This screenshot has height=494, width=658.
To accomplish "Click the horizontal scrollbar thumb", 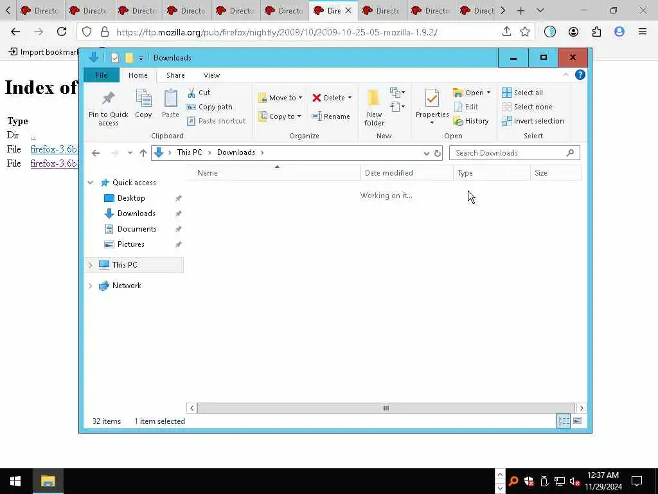I will pyautogui.click(x=386, y=408).
